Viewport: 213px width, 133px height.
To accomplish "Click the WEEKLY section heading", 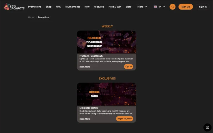I will pos(107,26).
